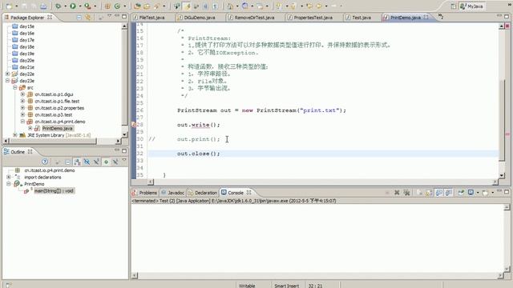
Task: Click the Previous Annotation toolbar icon
Action: (293, 6)
